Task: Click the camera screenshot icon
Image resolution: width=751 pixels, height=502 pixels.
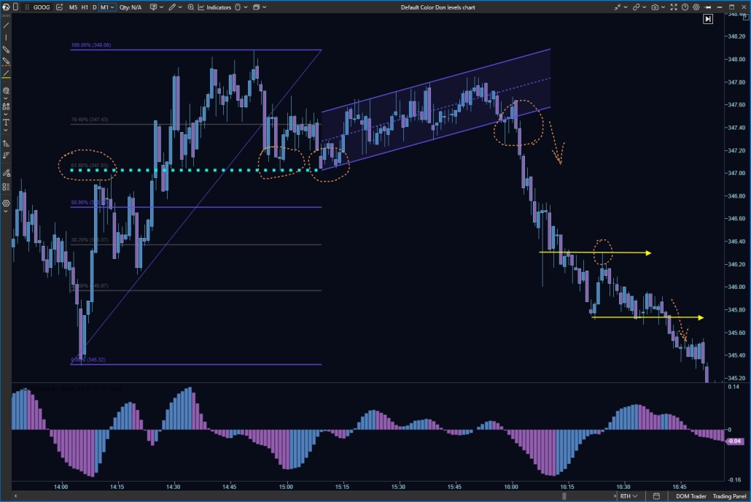Action: coord(655,7)
